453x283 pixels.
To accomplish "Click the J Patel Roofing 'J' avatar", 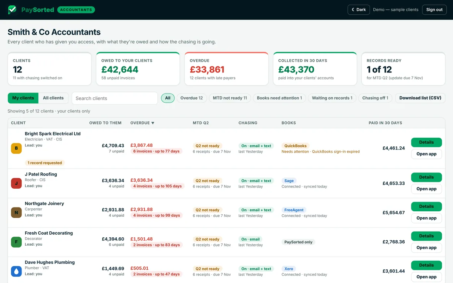I will pyautogui.click(x=16, y=183).
